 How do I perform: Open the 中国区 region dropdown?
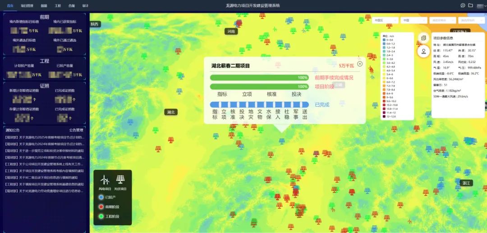coord(385,20)
